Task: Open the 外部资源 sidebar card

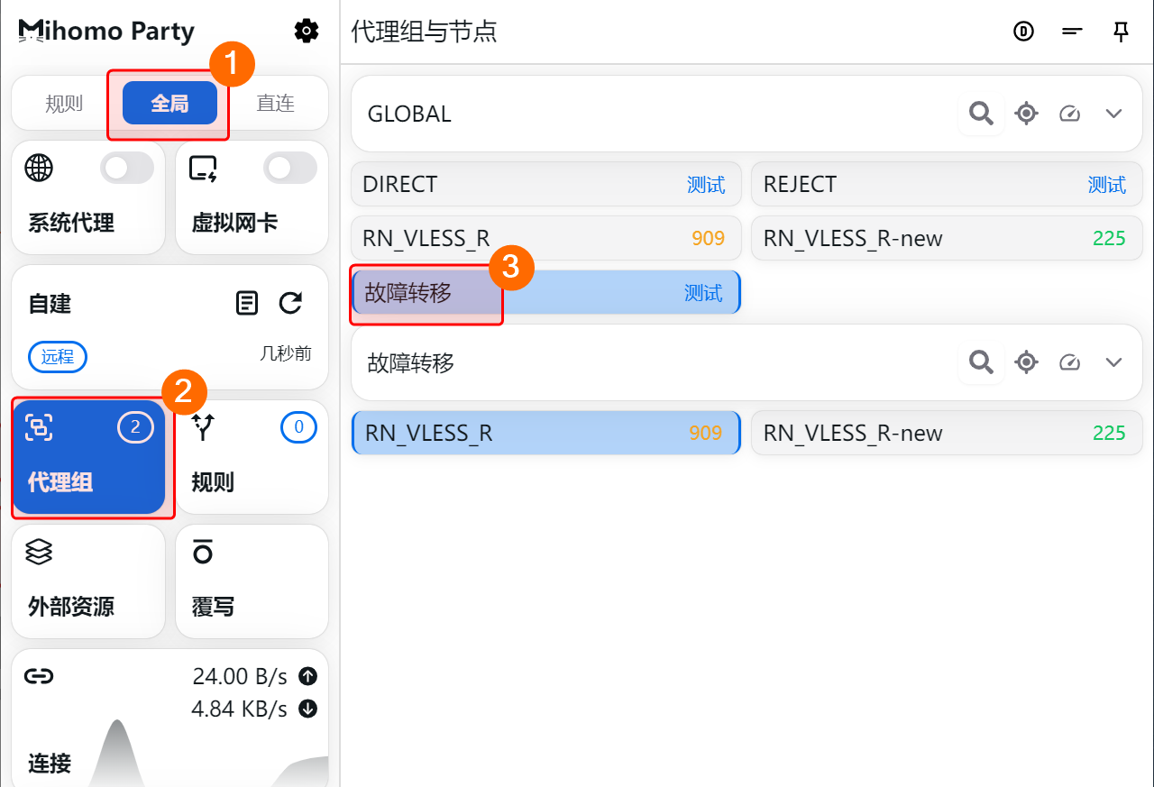Action: [88, 581]
